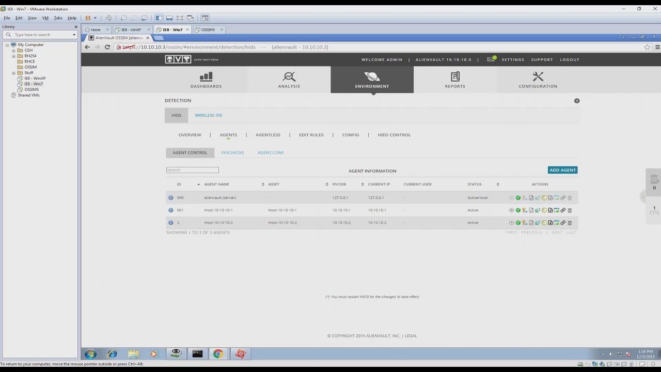Open Support link in header
Viewport: 661px width, 372px height.
coord(542,59)
